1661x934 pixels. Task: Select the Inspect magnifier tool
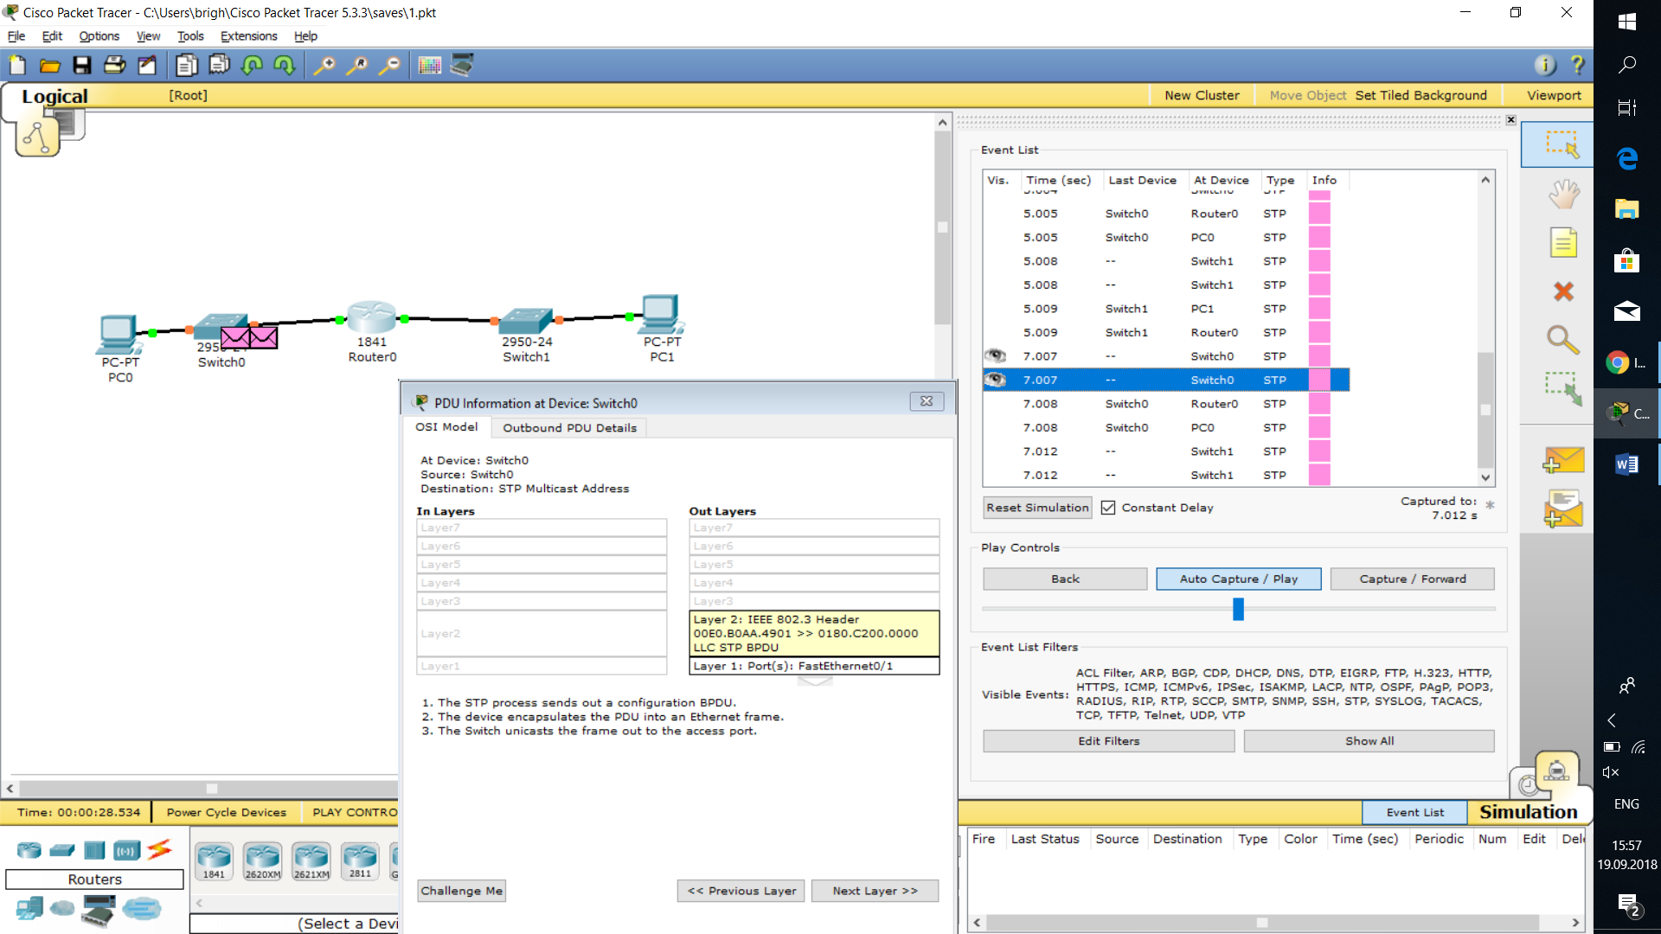pos(1563,340)
